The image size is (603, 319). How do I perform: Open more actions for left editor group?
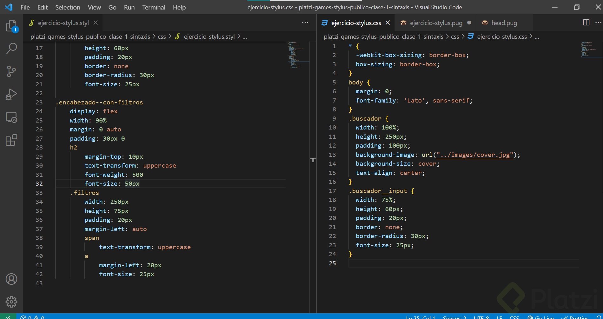coord(305,23)
